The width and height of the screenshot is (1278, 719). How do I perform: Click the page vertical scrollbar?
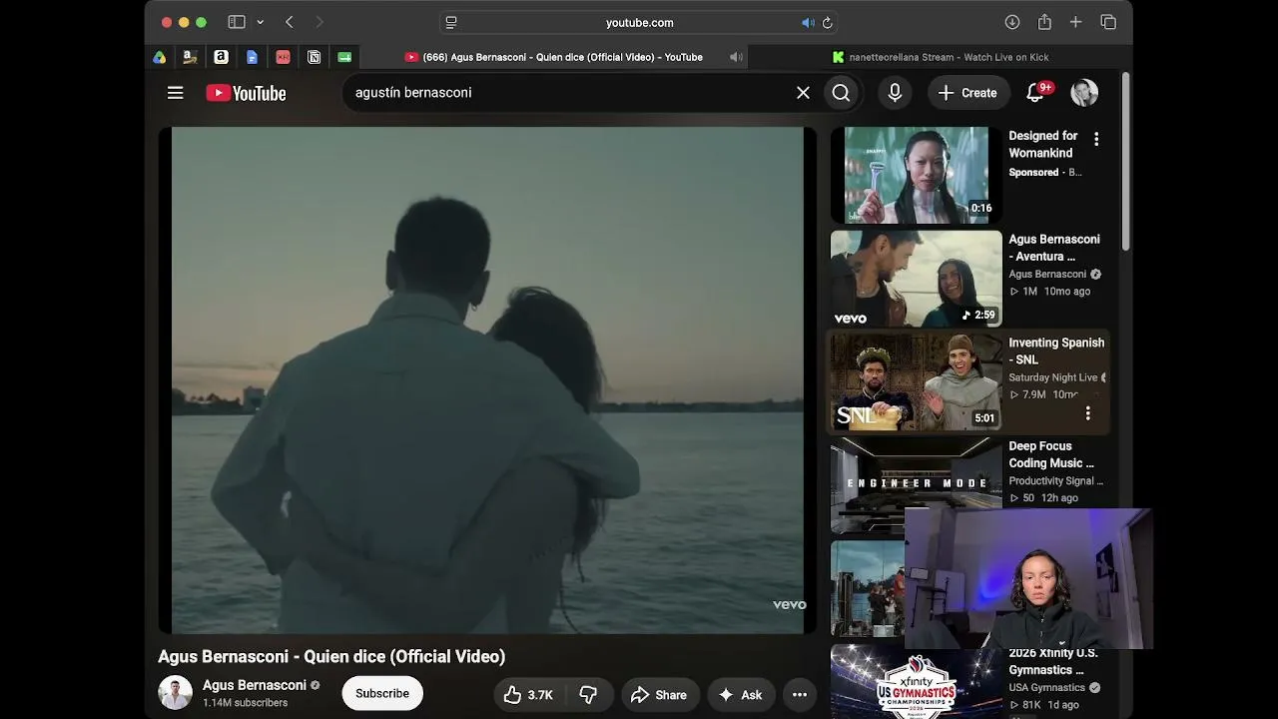pyautogui.click(x=1126, y=160)
